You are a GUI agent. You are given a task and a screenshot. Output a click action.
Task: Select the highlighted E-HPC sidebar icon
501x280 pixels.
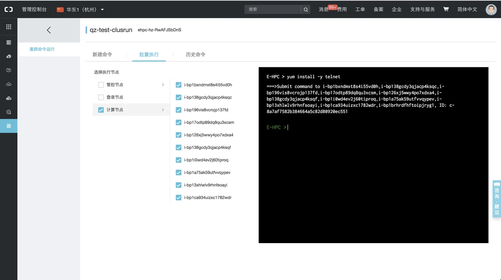9,126
